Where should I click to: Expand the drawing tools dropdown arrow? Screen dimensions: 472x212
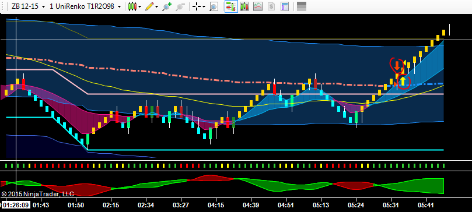tap(157, 7)
